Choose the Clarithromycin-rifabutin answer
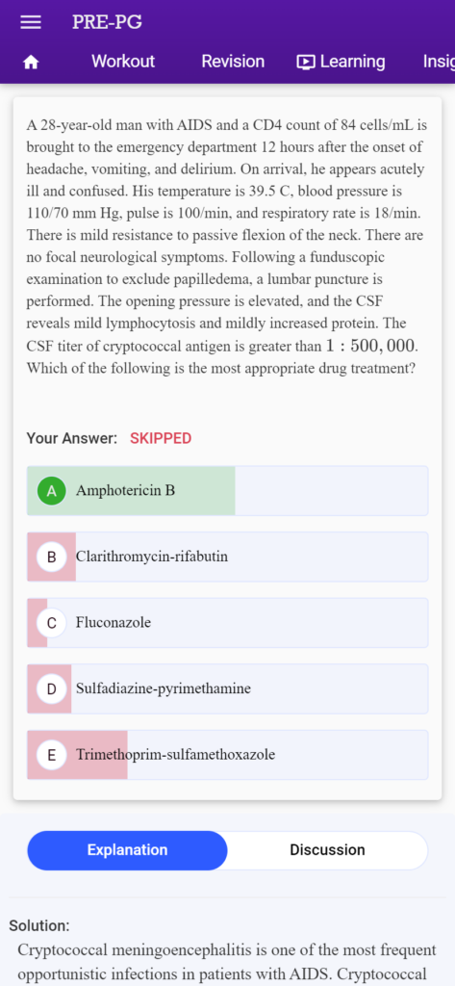 coord(227,558)
